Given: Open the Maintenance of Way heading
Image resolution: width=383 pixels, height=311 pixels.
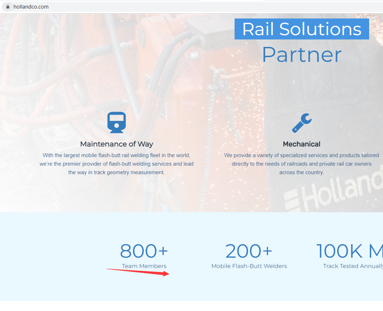Looking at the screenshot, I should [x=116, y=144].
